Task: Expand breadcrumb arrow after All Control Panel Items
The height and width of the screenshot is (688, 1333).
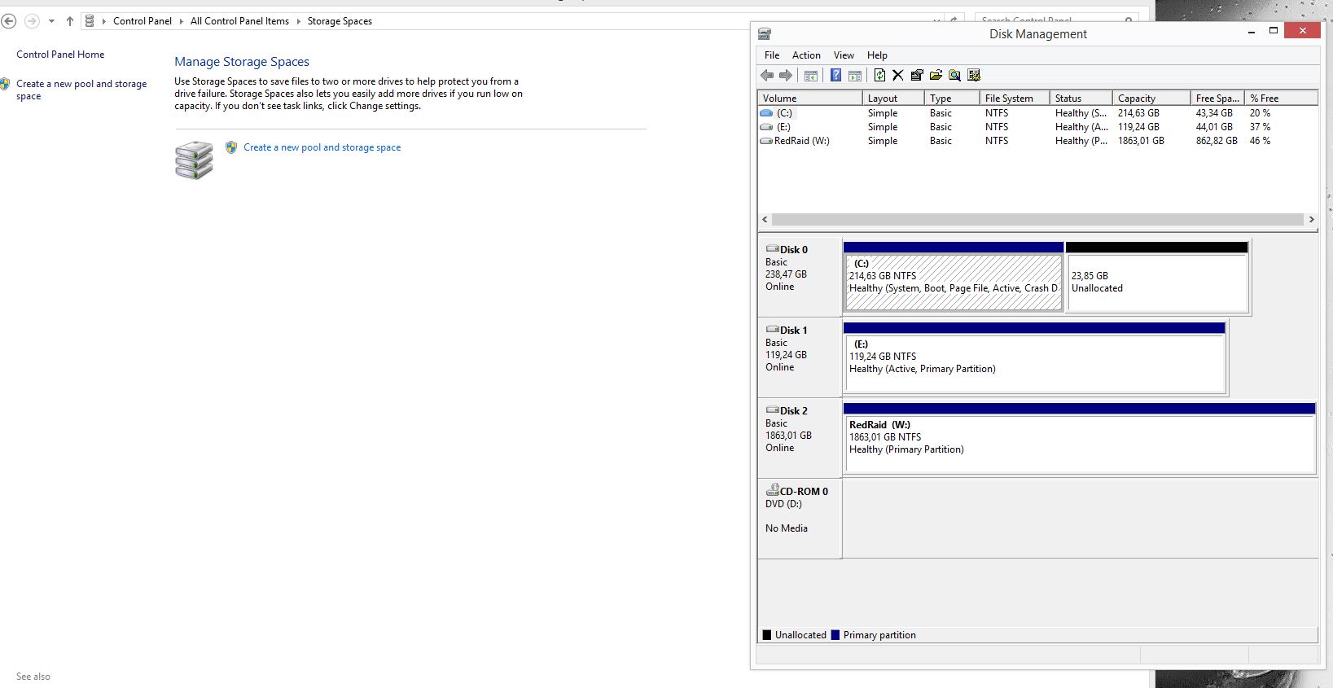Action: point(298,21)
